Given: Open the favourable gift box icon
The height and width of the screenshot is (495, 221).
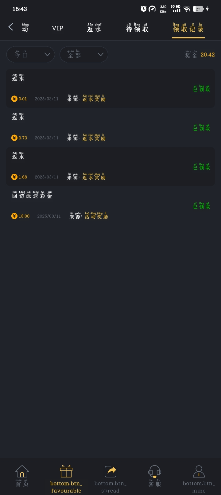Looking at the screenshot, I should (66, 471).
